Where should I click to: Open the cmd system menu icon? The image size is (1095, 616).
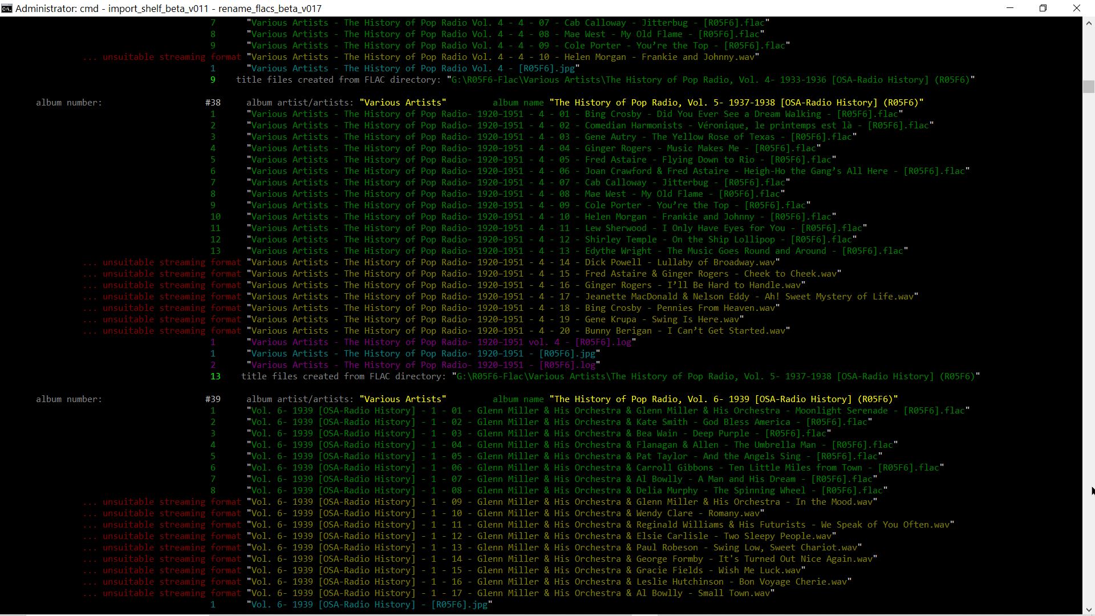(x=6, y=8)
